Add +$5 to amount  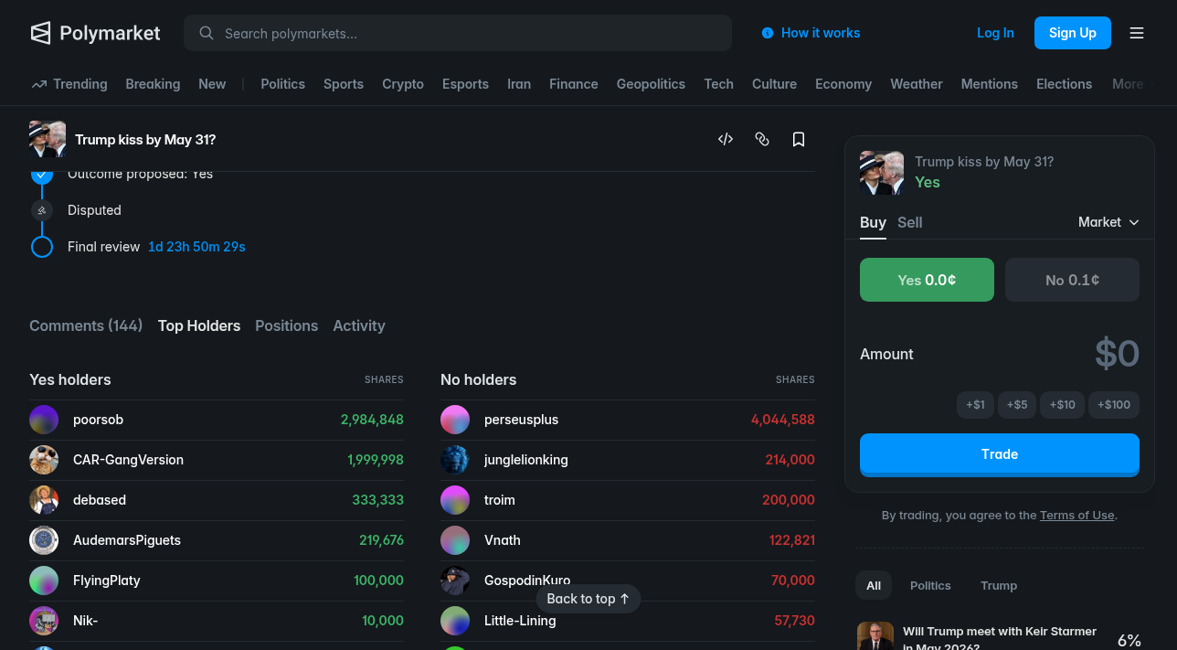[1017, 404]
